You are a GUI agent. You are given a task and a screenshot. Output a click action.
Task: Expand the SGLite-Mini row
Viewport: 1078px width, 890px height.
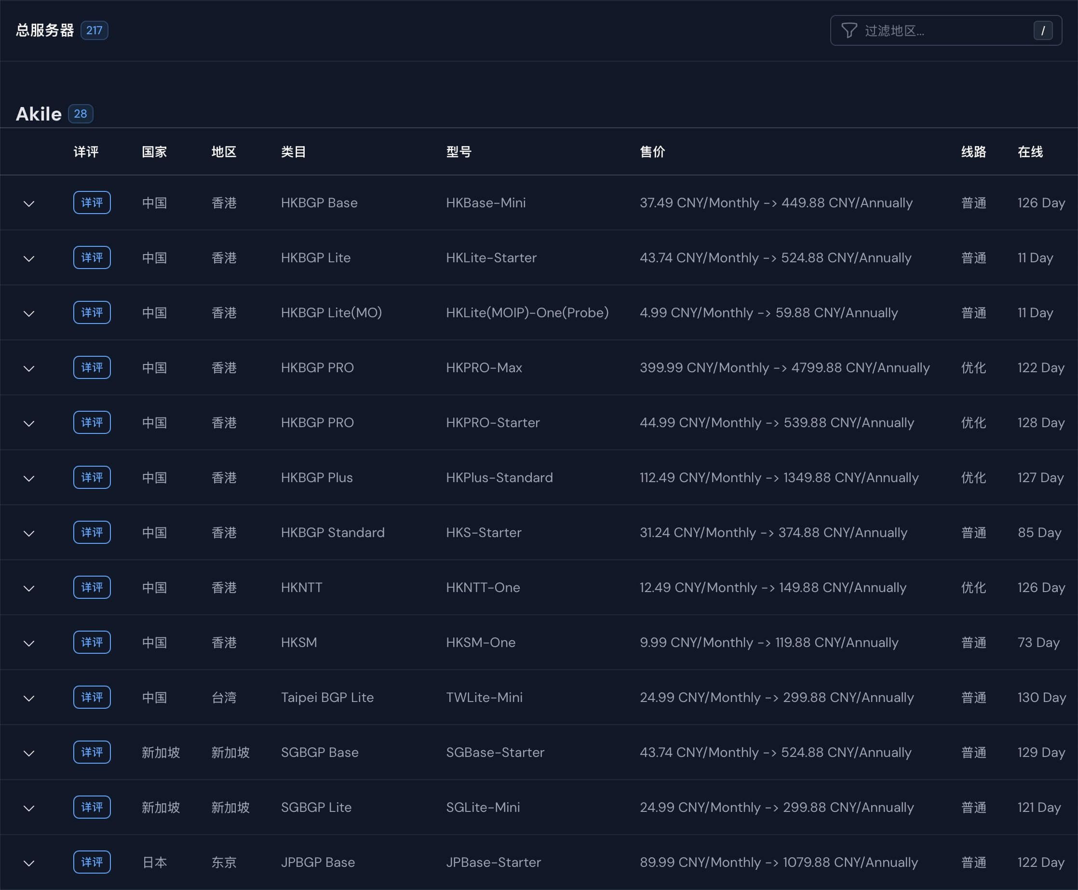pyautogui.click(x=29, y=808)
